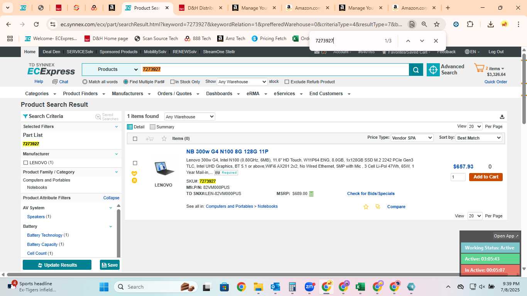Image resolution: width=527 pixels, height=296 pixels.
Task: Open the Categories menu
Action: tap(41, 94)
